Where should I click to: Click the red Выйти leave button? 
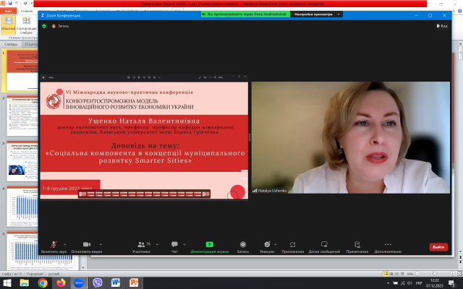(x=438, y=247)
